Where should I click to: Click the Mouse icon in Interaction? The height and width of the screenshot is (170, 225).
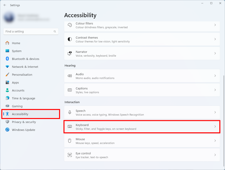tap(70, 141)
